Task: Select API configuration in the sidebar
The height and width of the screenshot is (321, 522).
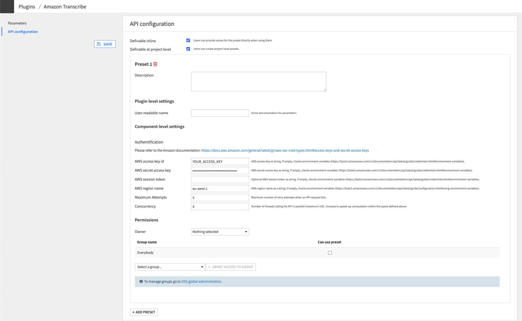Action: pyautogui.click(x=23, y=32)
